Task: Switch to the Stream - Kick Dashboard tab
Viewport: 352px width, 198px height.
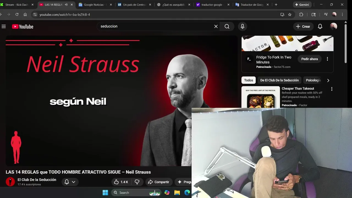Action: click(16, 5)
